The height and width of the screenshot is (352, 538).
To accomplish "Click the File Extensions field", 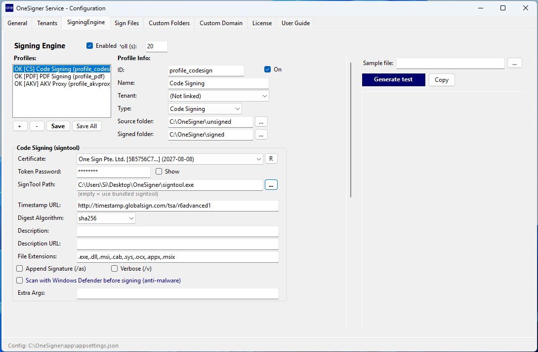I will point(177,257).
